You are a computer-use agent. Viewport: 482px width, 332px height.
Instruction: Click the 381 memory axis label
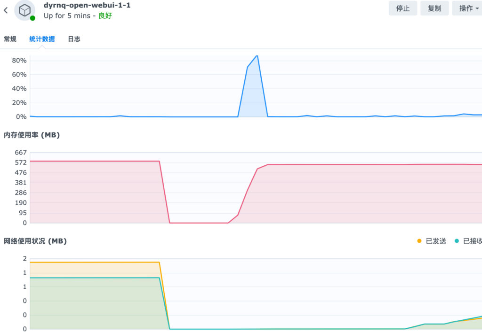pyautogui.click(x=21, y=183)
